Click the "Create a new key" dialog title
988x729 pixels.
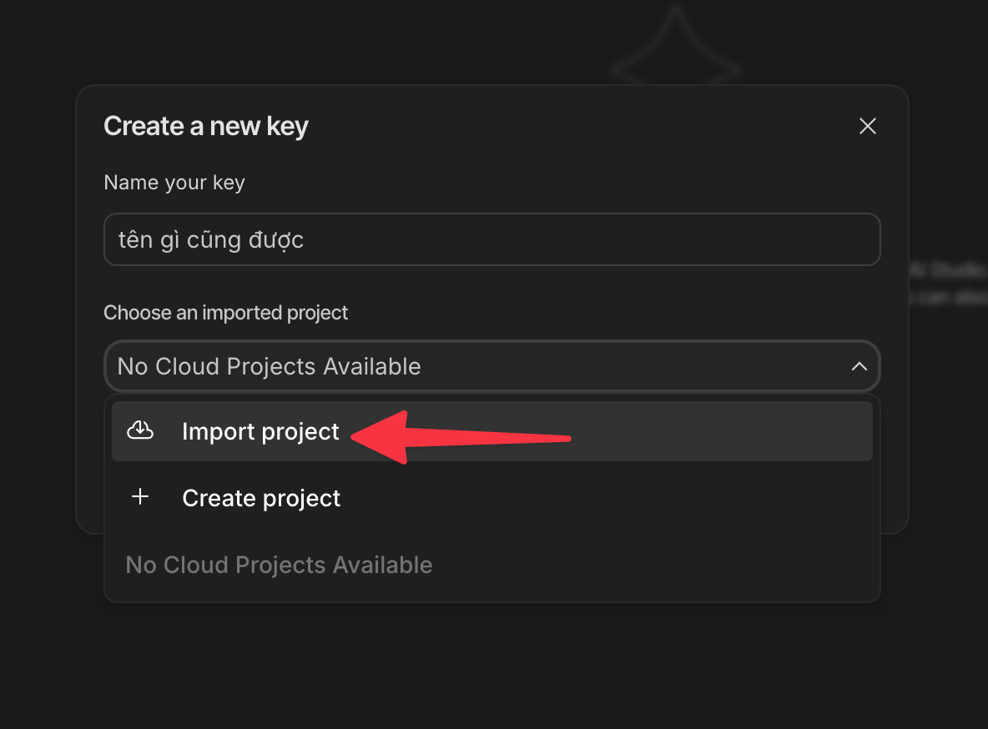pos(206,127)
